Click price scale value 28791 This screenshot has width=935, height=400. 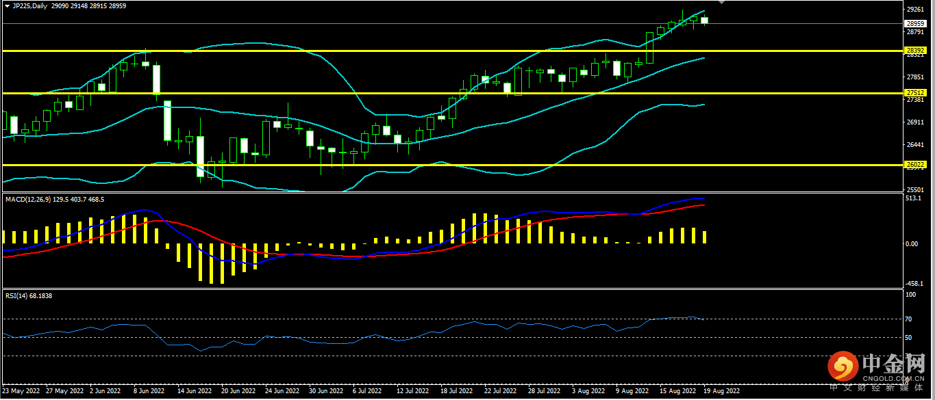pos(914,32)
